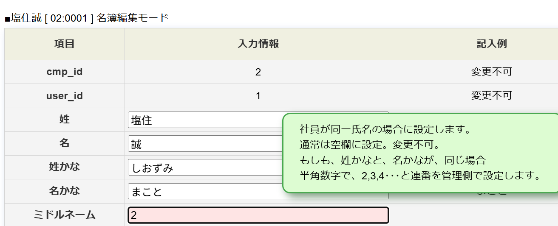The width and height of the screenshot is (558, 226).
Task: Click the 名かな row label
Action: coord(65,191)
